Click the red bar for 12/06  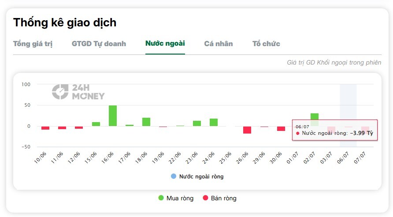coord(79,127)
